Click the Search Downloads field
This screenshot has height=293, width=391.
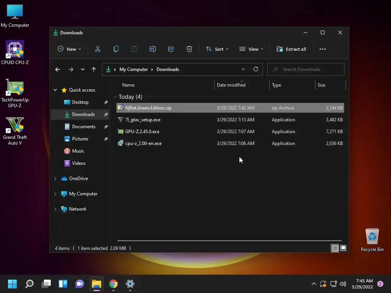(x=306, y=69)
